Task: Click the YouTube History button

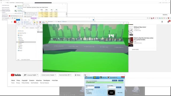Action: point(77,75)
